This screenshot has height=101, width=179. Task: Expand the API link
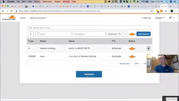click(137, 64)
